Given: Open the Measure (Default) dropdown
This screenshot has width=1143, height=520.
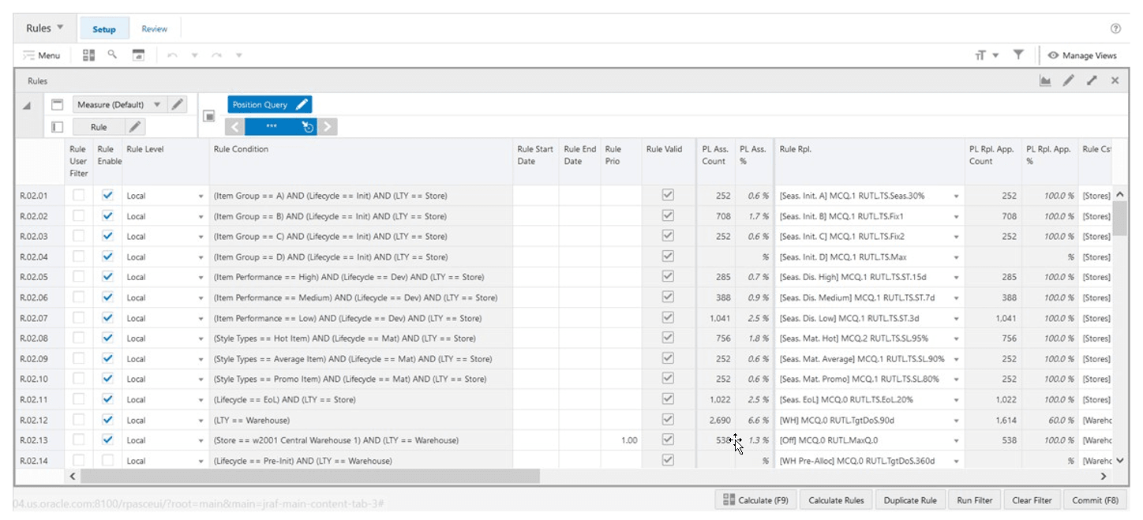Looking at the screenshot, I should tap(159, 104).
